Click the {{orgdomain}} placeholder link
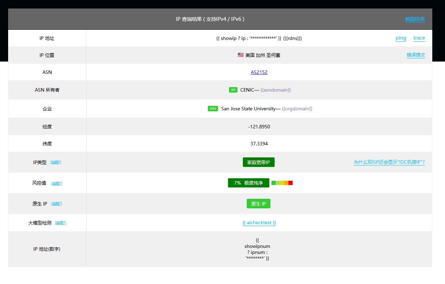 click(x=297, y=109)
